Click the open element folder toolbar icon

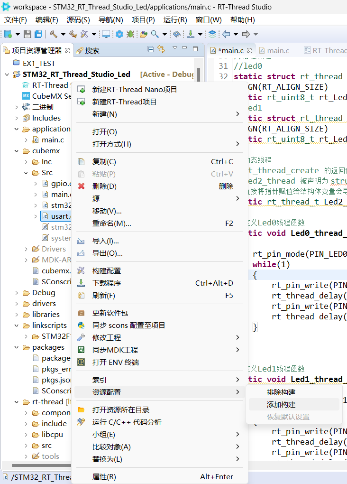144,34
